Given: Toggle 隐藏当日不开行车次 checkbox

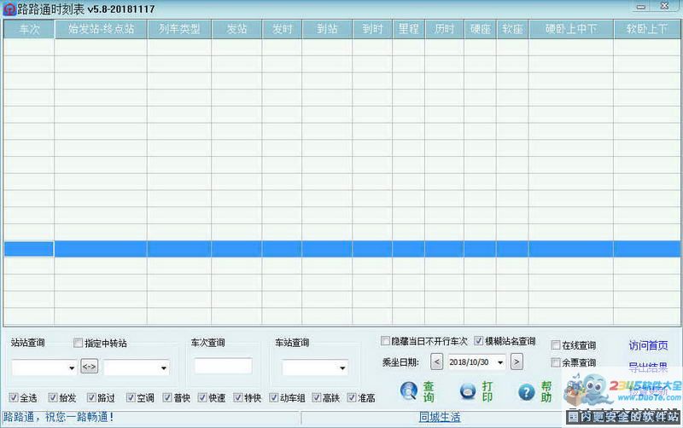Looking at the screenshot, I should (386, 341).
